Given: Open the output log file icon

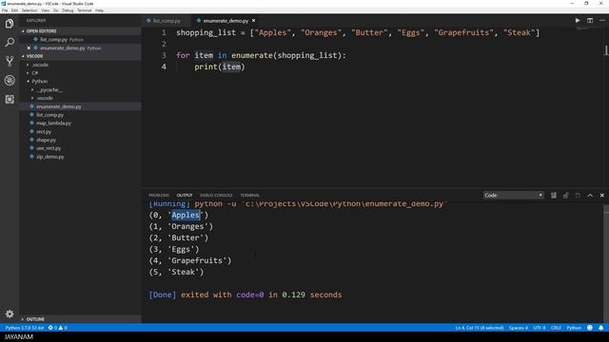Looking at the screenshot, I should point(578,196).
